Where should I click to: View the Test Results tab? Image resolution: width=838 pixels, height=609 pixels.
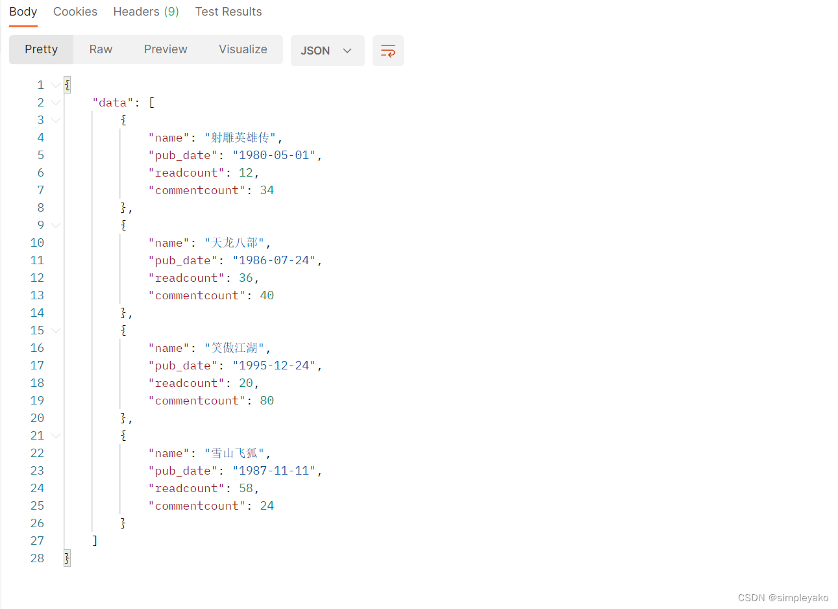(x=228, y=11)
